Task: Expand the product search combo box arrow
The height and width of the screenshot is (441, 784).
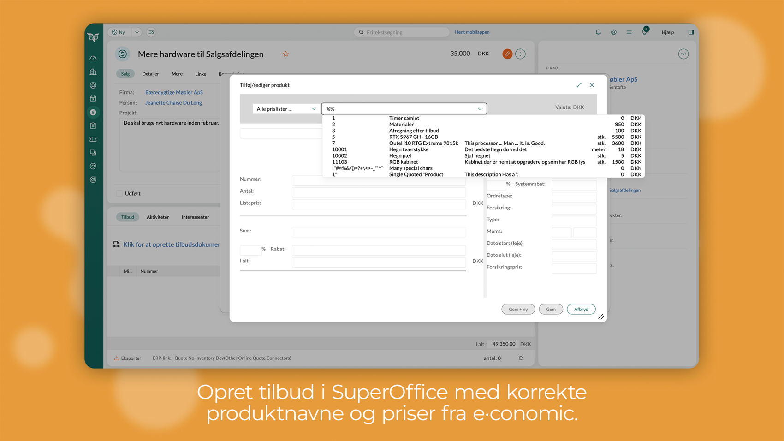Action: coord(480,109)
